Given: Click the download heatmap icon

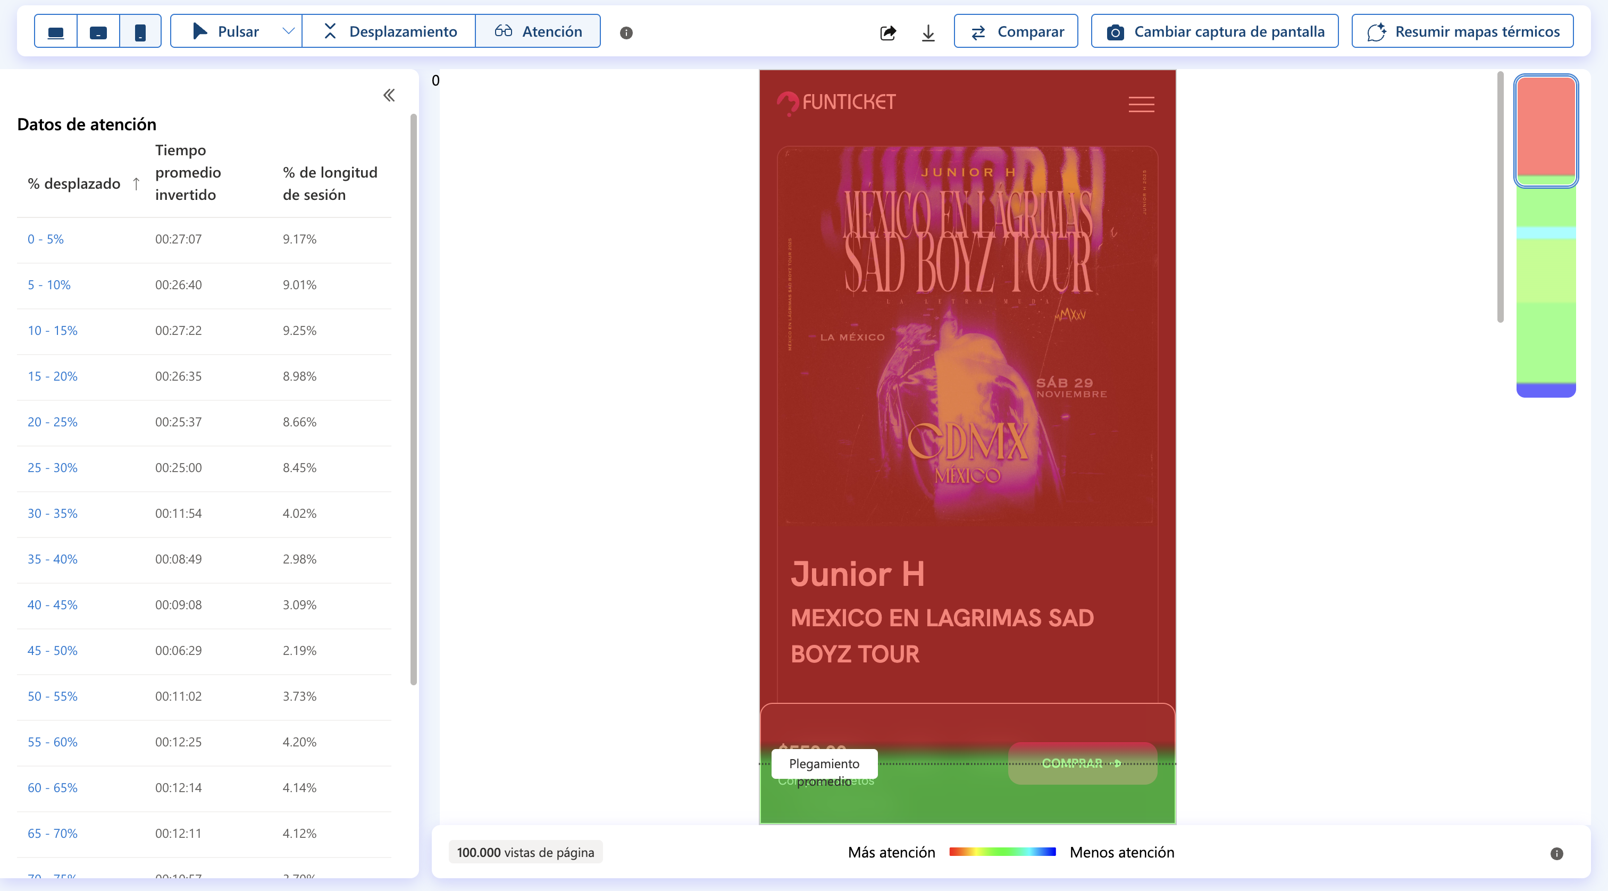Looking at the screenshot, I should click(928, 32).
